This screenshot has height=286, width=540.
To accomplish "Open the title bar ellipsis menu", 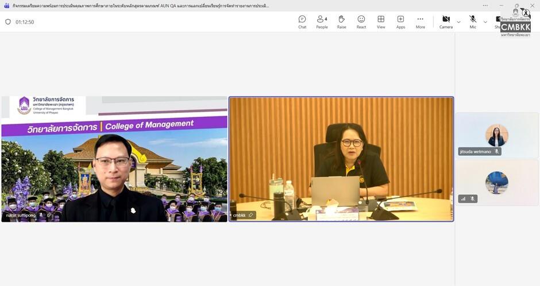I will point(485,6).
